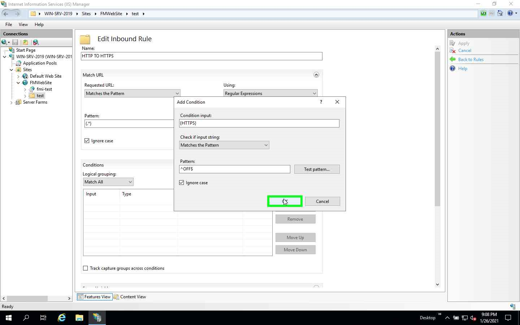Image resolution: width=520 pixels, height=325 pixels.
Task: Click the dialog help question mark button
Action: (x=321, y=102)
